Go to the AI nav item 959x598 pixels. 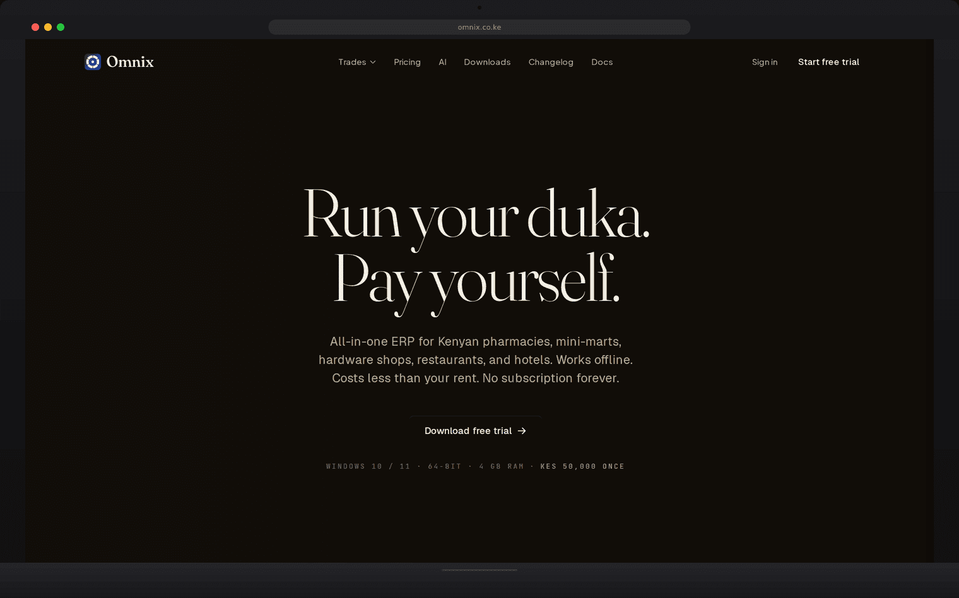(x=442, y=62)
